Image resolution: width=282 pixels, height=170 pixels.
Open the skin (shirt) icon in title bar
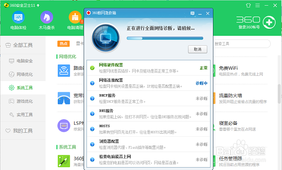248,5
